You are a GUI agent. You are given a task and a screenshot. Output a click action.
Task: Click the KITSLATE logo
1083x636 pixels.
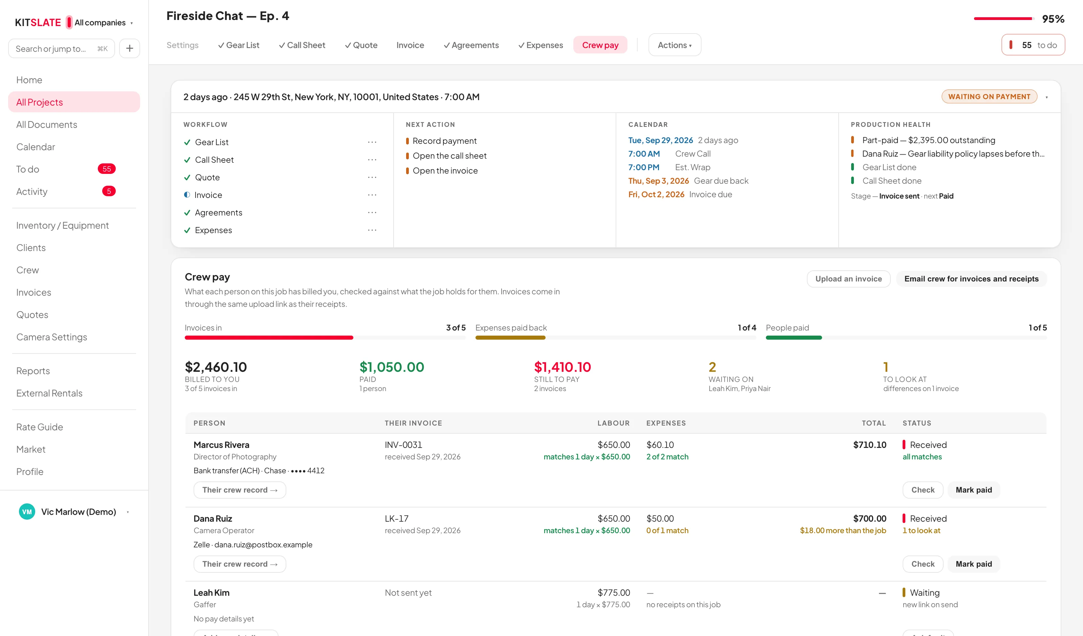pyautogui.click(x=38, y=22)
